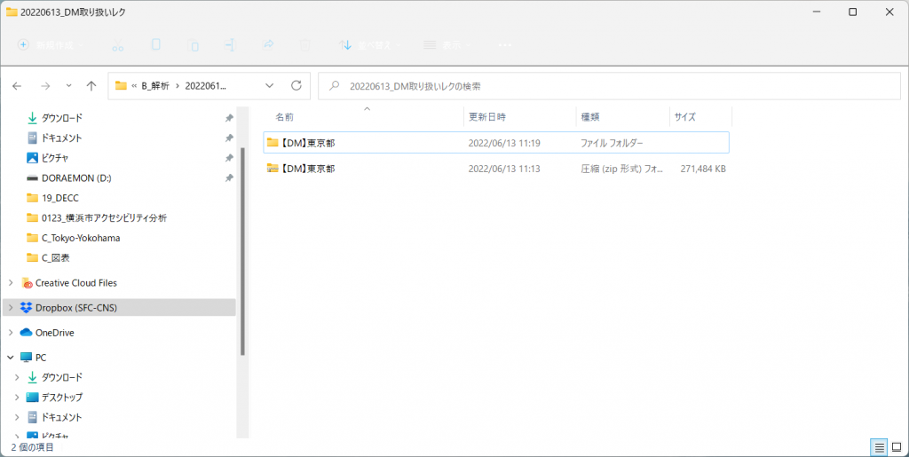Screen dimensions: 909x457
Task: Select the 【DM】東京都 file folder row
Action: point(496,143)
